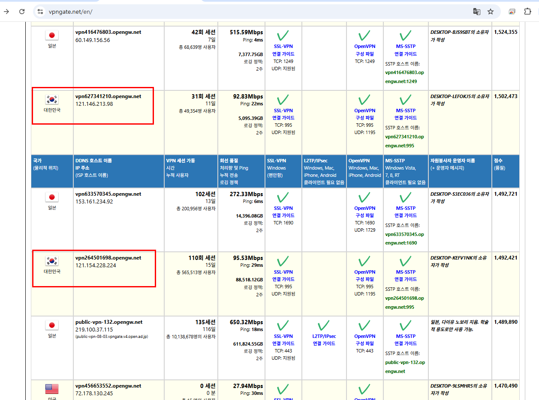Reload the VPN Gate page
This screenshot has width=539, height=400.
tap(22, 12)
